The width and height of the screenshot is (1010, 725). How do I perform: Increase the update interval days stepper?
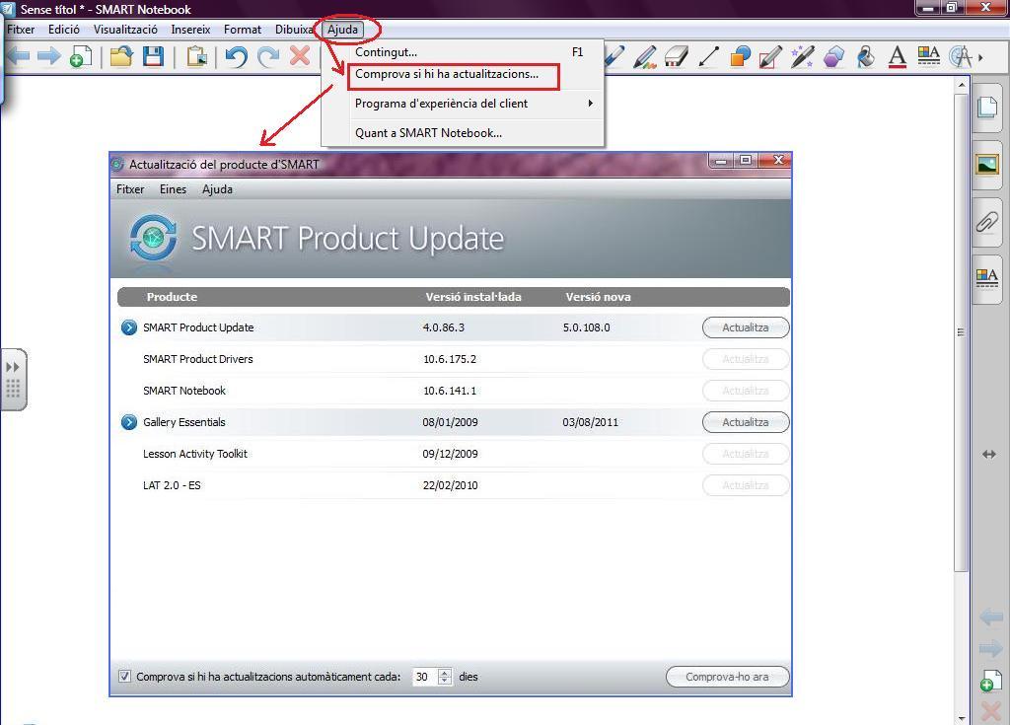coord(445,672)
